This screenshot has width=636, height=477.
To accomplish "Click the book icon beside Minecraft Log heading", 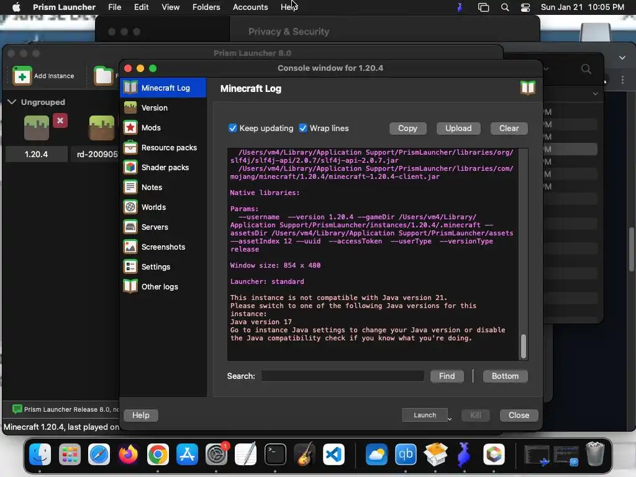I will point(528,88).
